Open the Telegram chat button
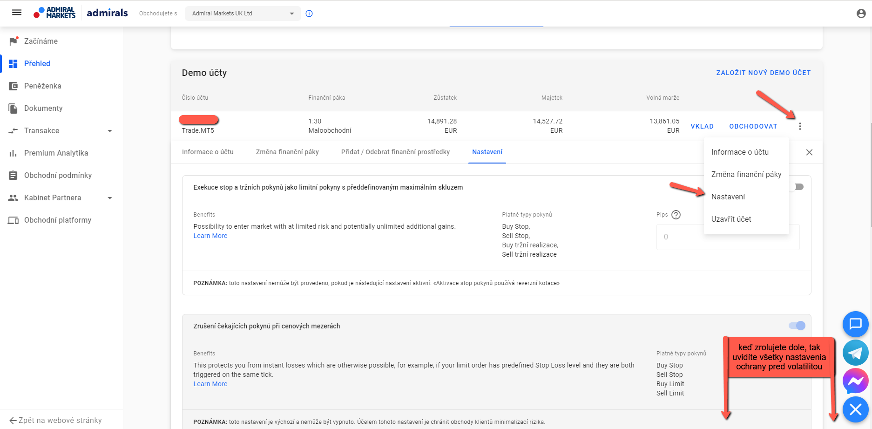Viewport: 872px width, 429px height. pos(855,353)
